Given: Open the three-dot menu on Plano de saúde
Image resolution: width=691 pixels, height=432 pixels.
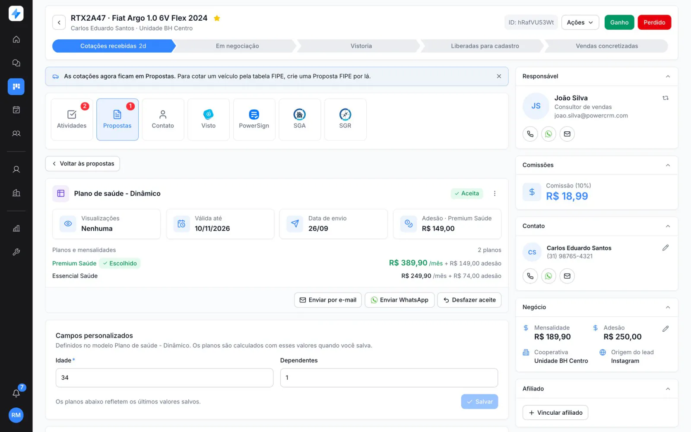Looking at the screenshot, I should tap(494, 194).
